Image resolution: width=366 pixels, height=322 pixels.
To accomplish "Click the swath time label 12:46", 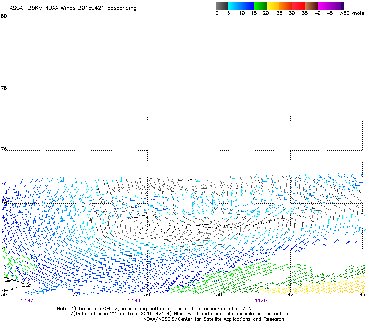I will pyautogui.click(x=134, y=301).
